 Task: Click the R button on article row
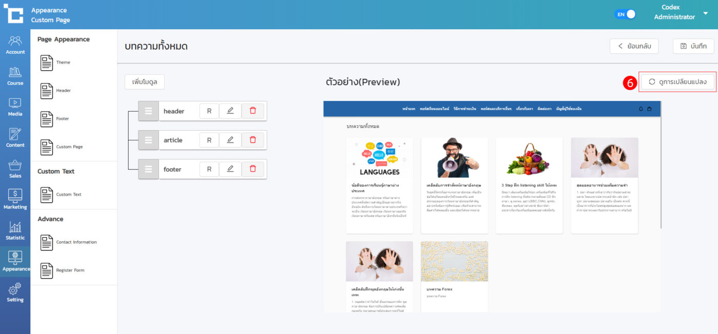pos(209,140)
